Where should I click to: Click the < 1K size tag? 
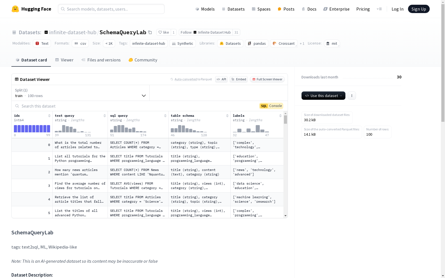click(109, 43)
